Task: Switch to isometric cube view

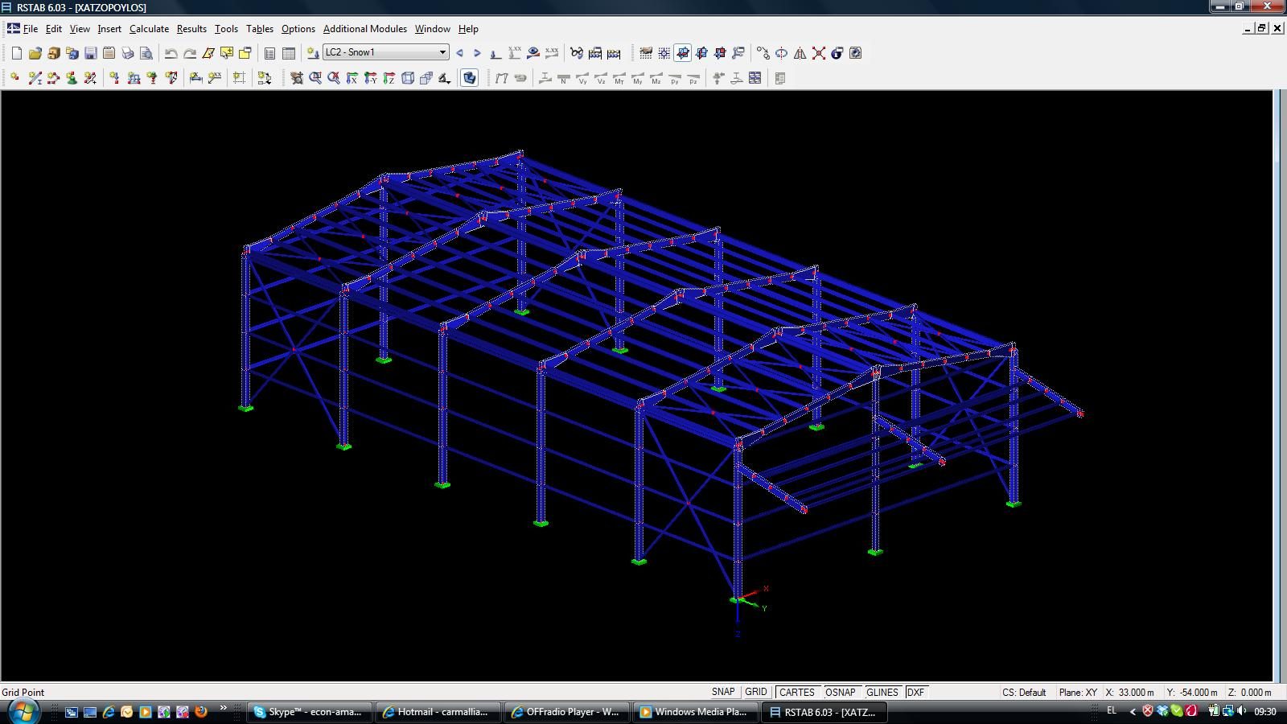Action: click(408, 78)
